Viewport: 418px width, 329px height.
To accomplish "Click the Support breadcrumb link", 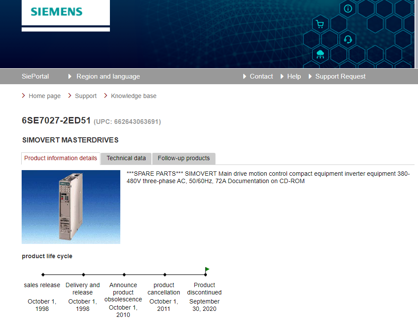I will pos(86,96).
